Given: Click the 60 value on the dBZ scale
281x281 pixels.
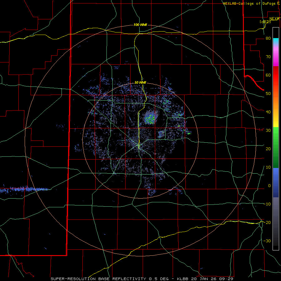Looking at the screenshot, I should [268, 75].
